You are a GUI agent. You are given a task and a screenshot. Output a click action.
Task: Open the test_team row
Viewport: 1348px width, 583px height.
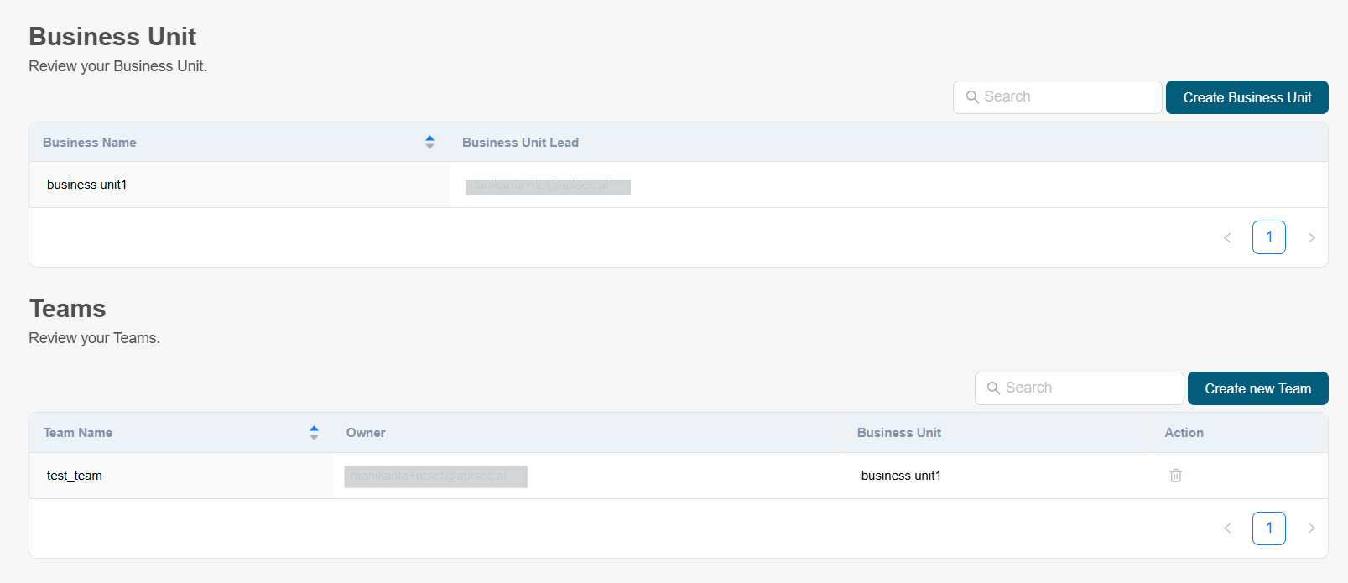point(75,476)
